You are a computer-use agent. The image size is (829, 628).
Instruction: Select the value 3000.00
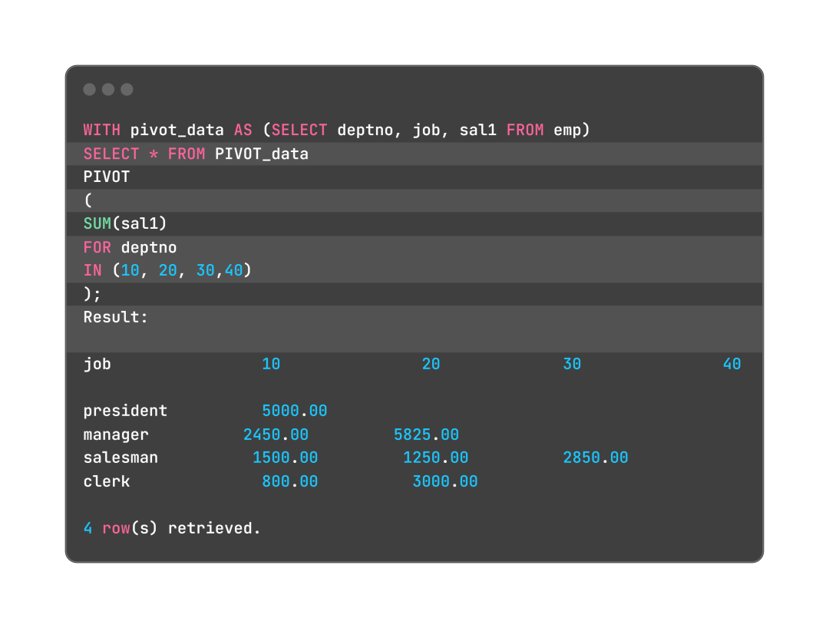coord(445,481)
